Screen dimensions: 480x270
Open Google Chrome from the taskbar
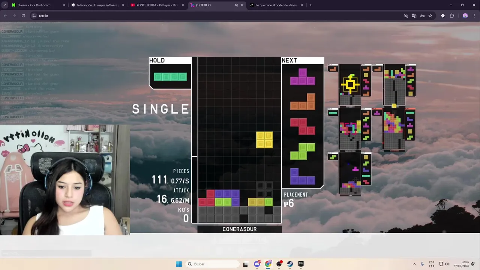pyautogui.click(x=268, y=264)
